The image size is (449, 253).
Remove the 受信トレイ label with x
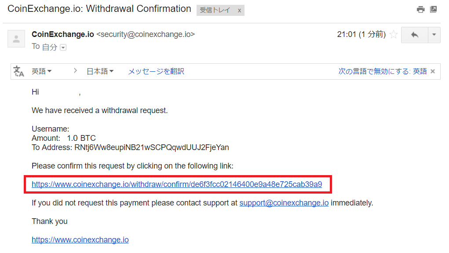pyautogui.click(x=239, y=11)
